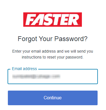Click the red FASTER logo

pos(52,19)
